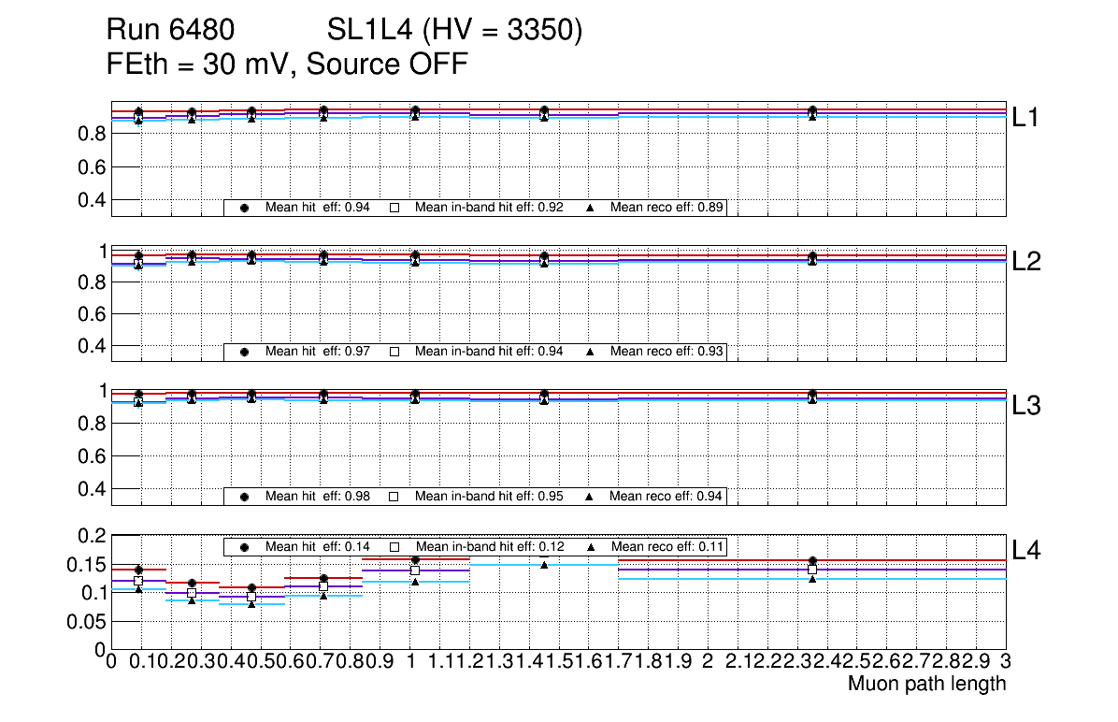Viewport: 1118px width, 722px height.
Task: Select the 'SL1L4 (HV = 3350)' title
Action: [x=455, y=32]
